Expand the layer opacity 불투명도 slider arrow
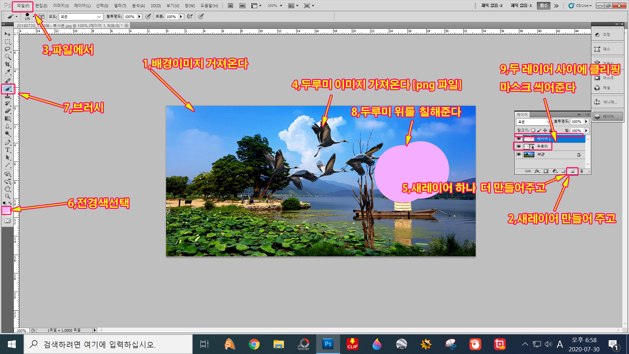Image resolution: width=629 pixels, height=354 pixels. (x=586, y=122)
